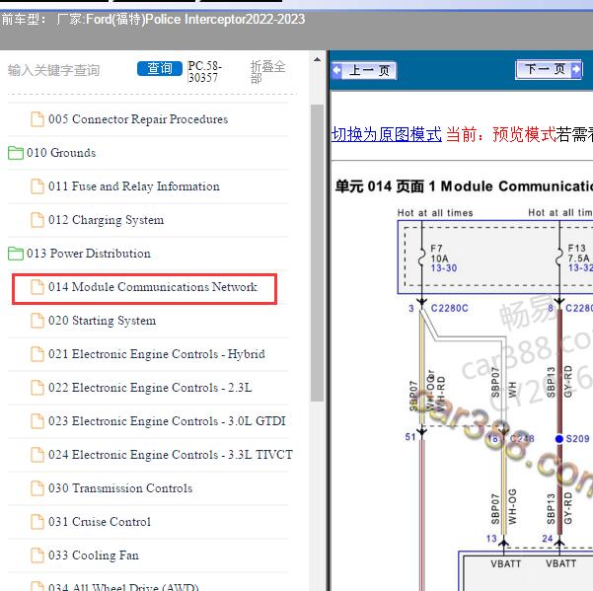The height and width of the screenshot is (591, 593).
Task: Click document icon beside 031 Cruise Control
Action: (37, 522)
